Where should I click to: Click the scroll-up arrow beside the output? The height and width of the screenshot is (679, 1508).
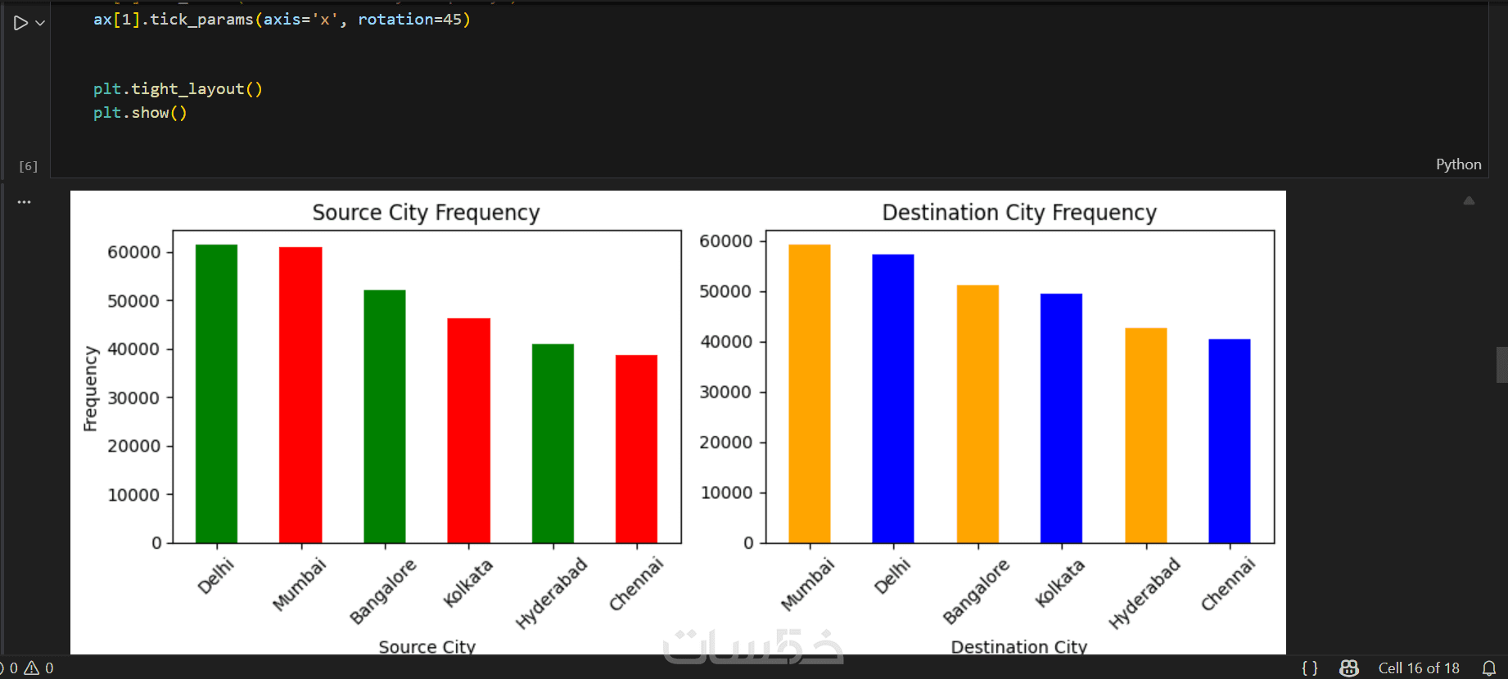pos(1469,200)
